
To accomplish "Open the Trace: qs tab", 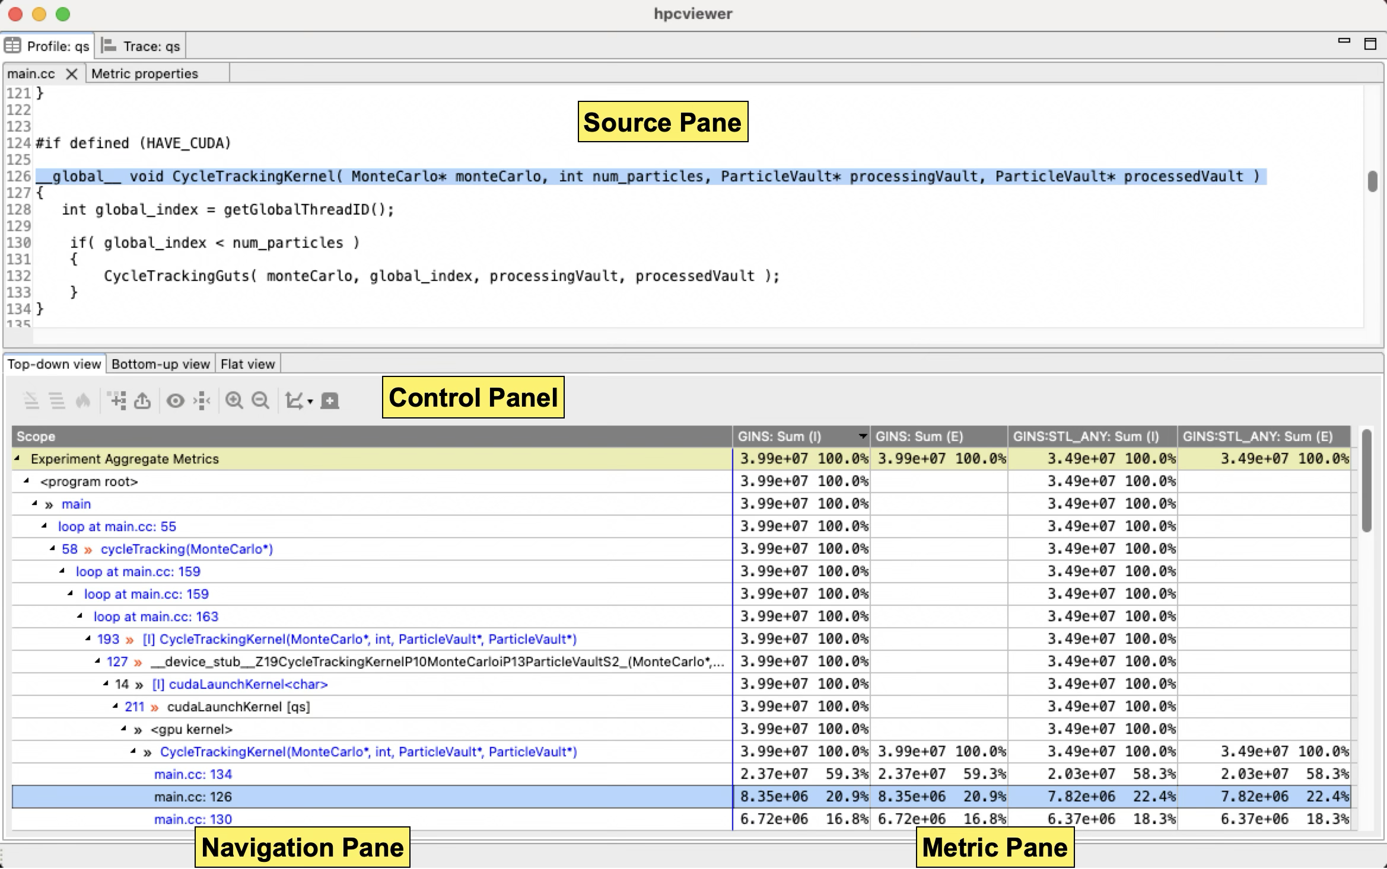I will [x=142, y=46].
